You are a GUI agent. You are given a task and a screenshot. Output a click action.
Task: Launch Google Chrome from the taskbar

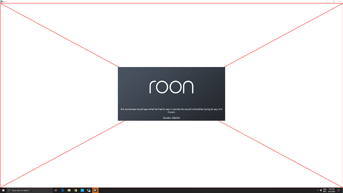coord(76,191)
